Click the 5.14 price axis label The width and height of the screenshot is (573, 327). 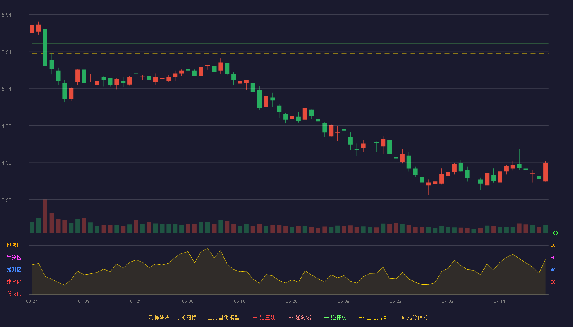7,89
